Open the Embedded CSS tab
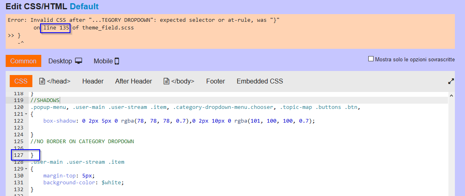 coord(260,81)
